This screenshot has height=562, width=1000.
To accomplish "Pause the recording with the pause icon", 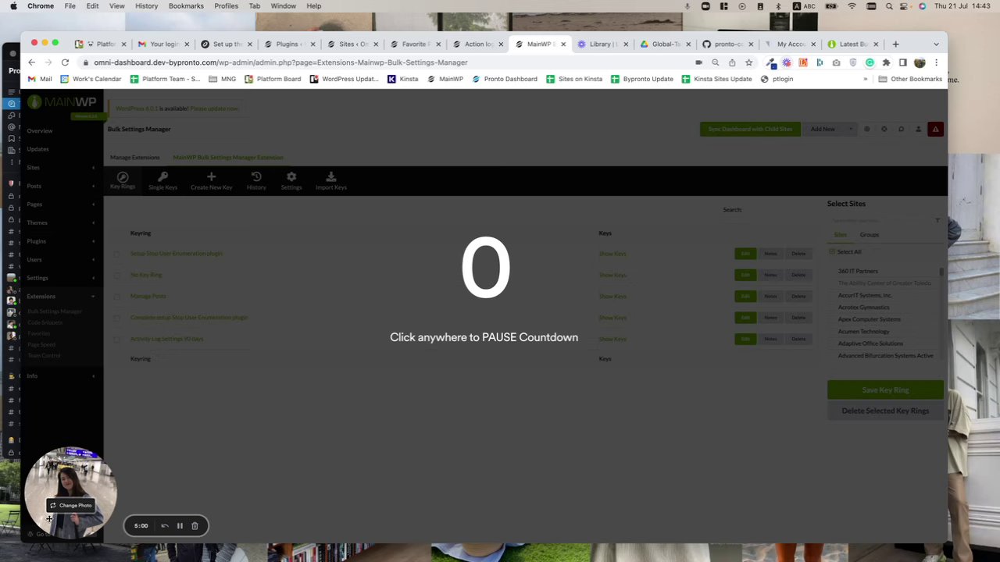I will (x=180, y=526).
